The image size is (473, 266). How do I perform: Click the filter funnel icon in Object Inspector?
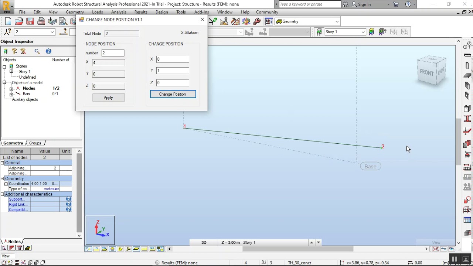(x=14, y=51)
